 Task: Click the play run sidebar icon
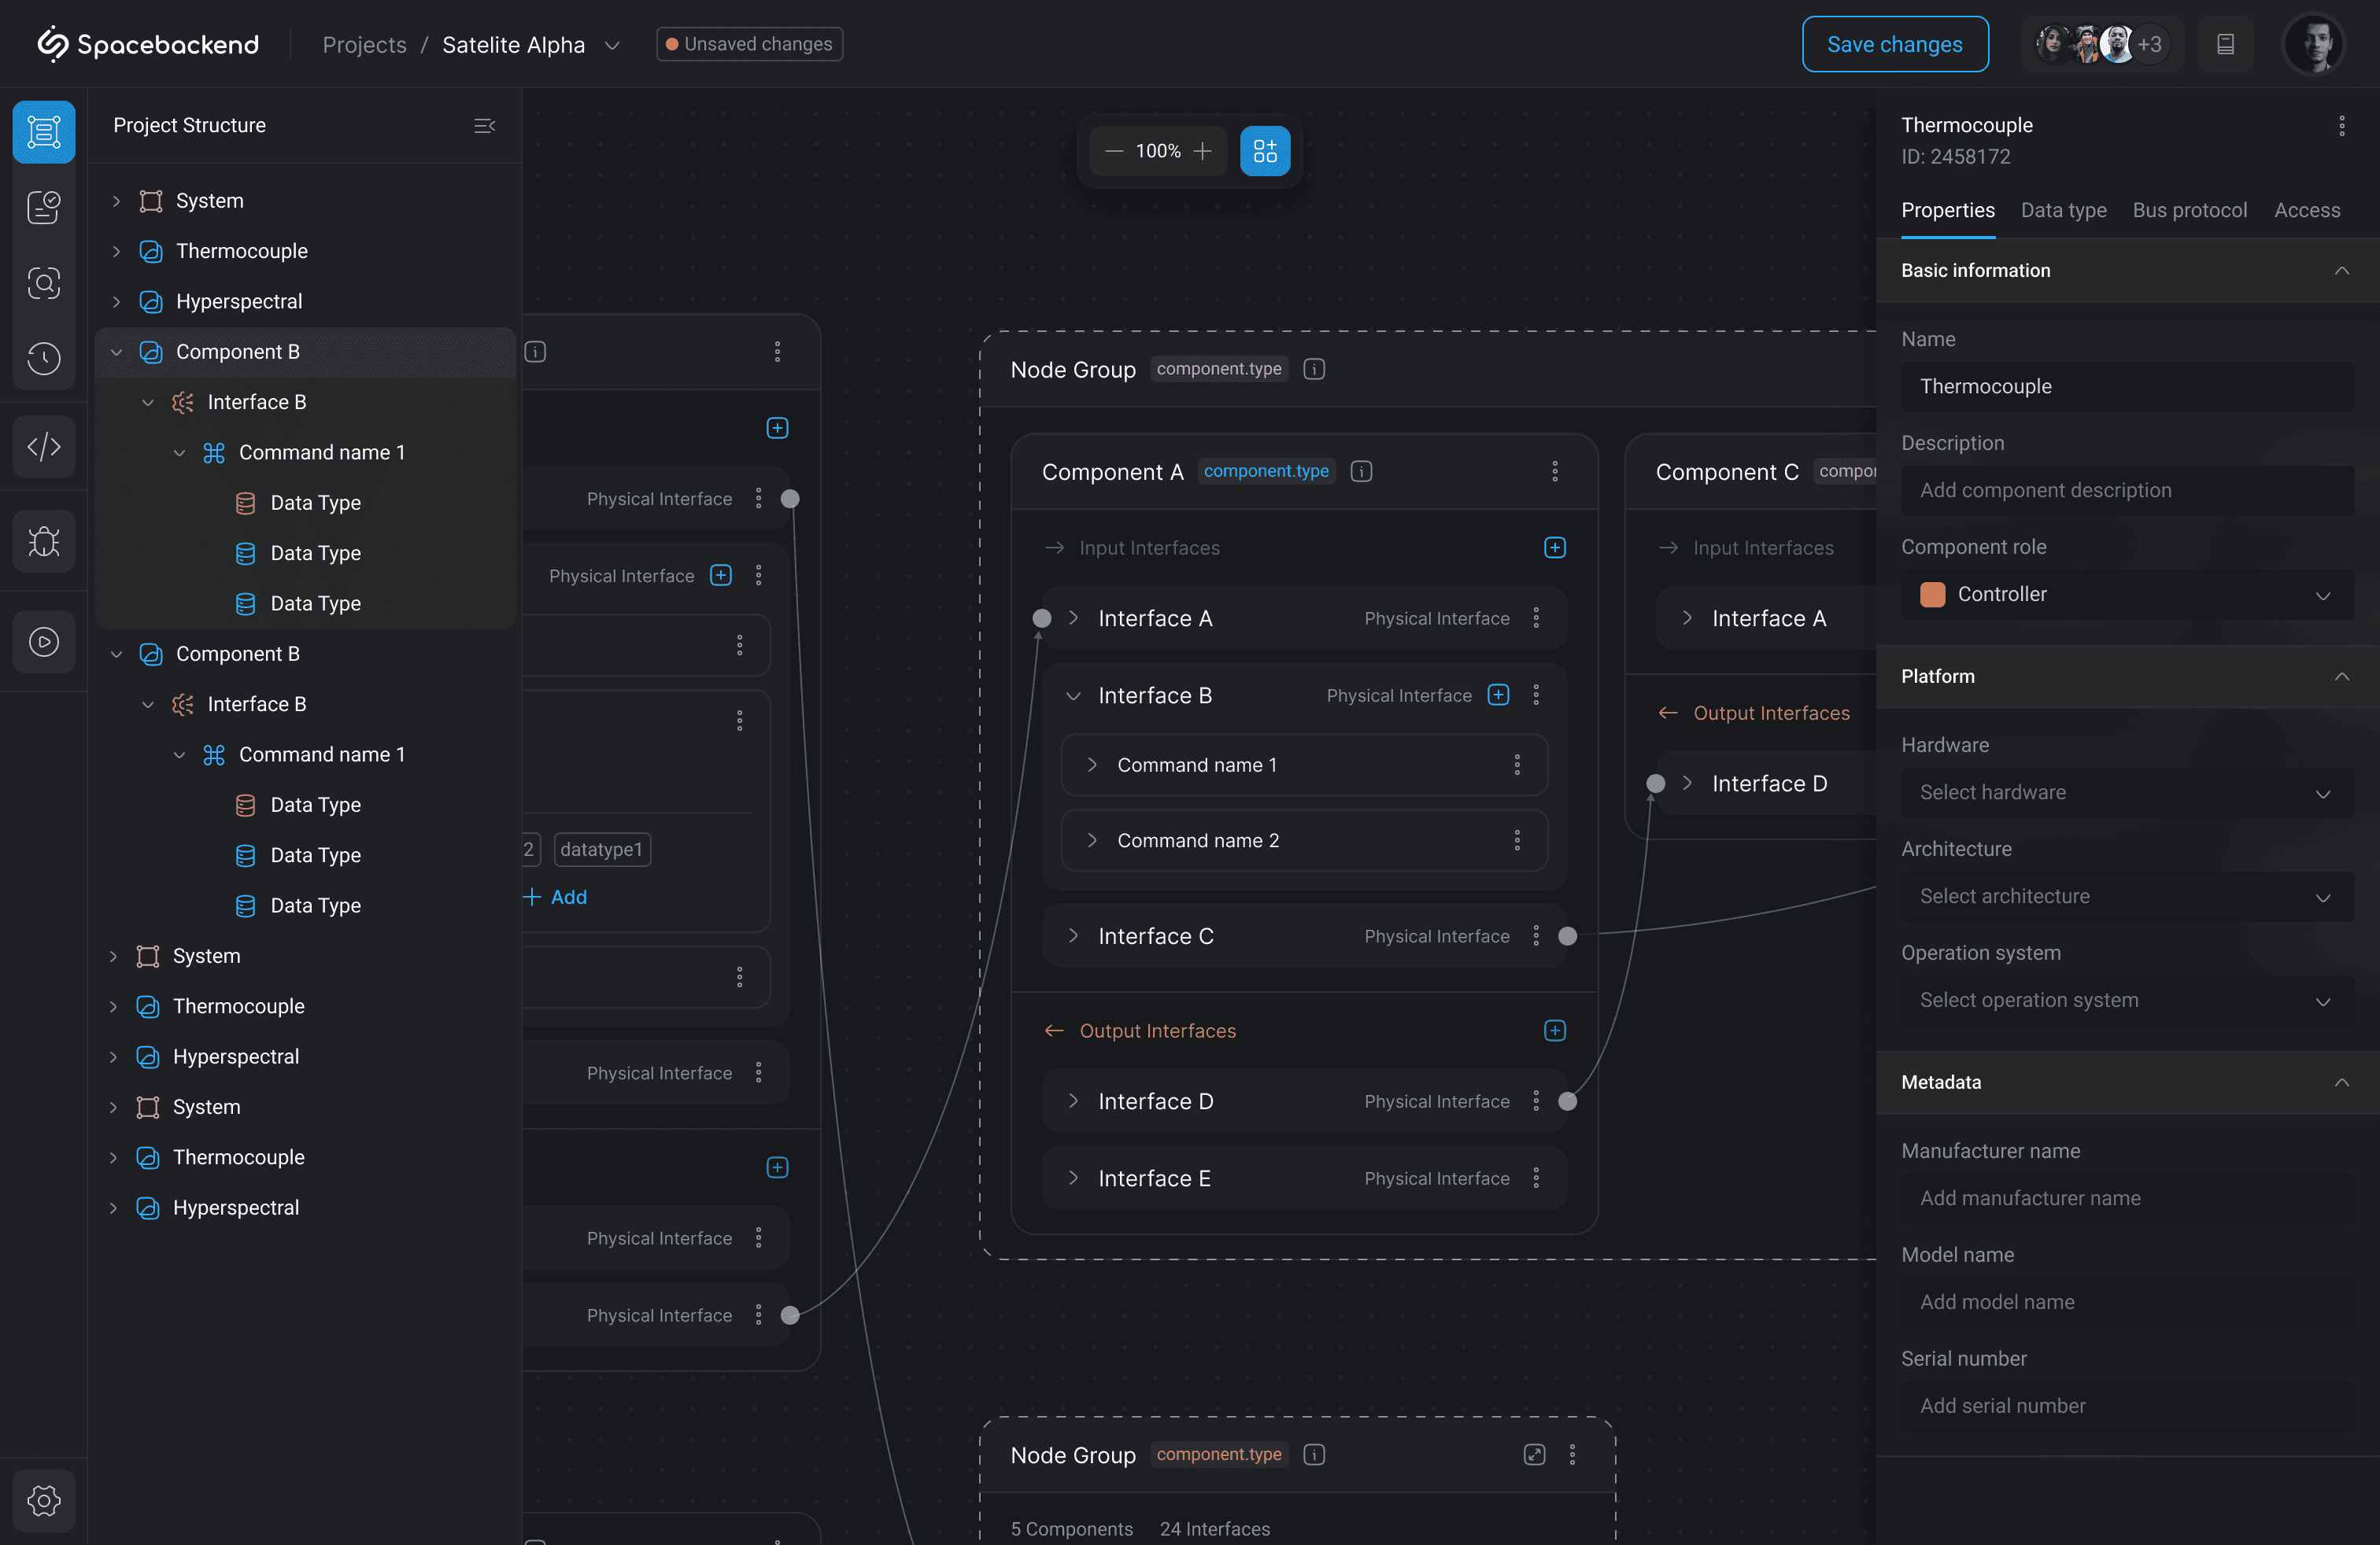44,642
